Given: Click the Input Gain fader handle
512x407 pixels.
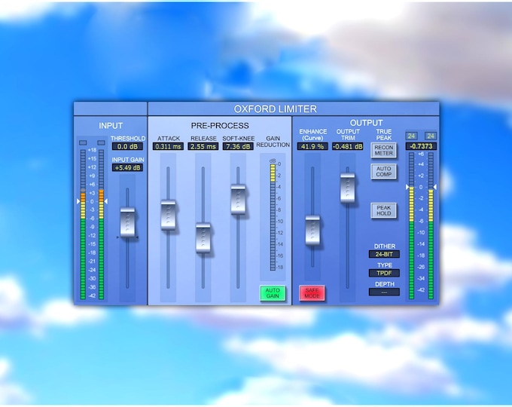Looking at the screenshot, I should click(128, 222).
